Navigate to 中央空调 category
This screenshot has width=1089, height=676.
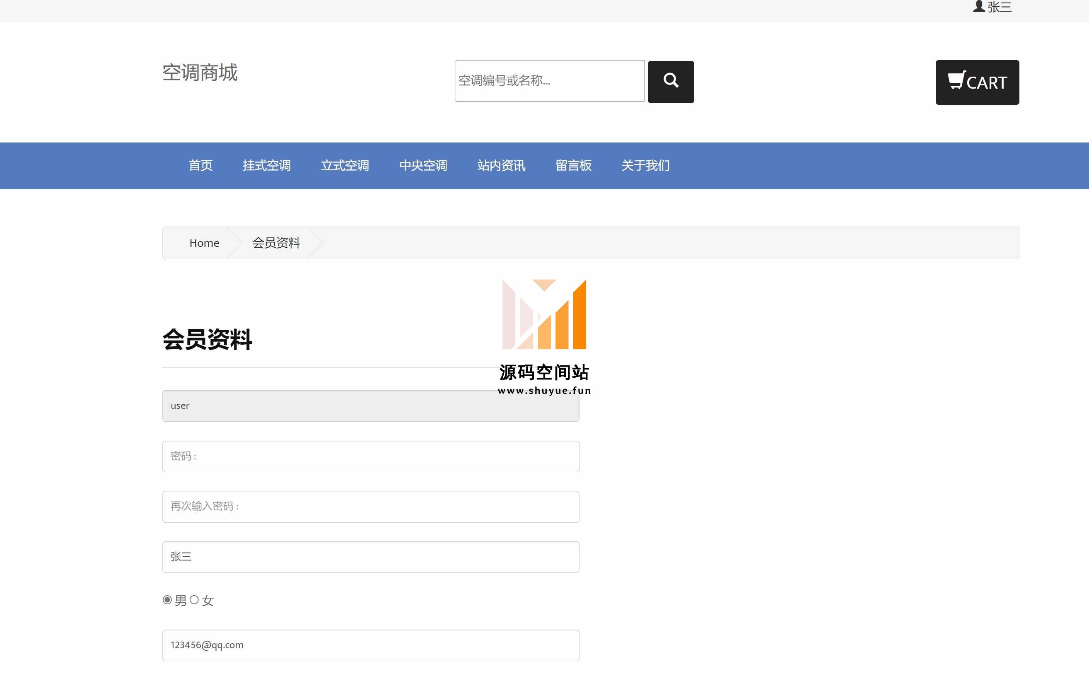click(x=423, y=165)
